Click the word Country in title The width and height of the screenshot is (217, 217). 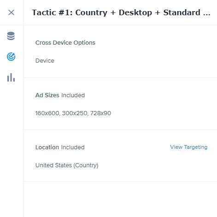tap(91, 13)
